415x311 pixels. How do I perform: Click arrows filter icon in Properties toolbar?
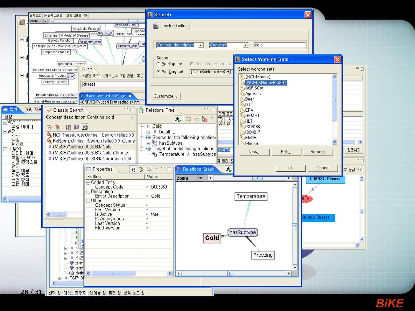[141, 169]
